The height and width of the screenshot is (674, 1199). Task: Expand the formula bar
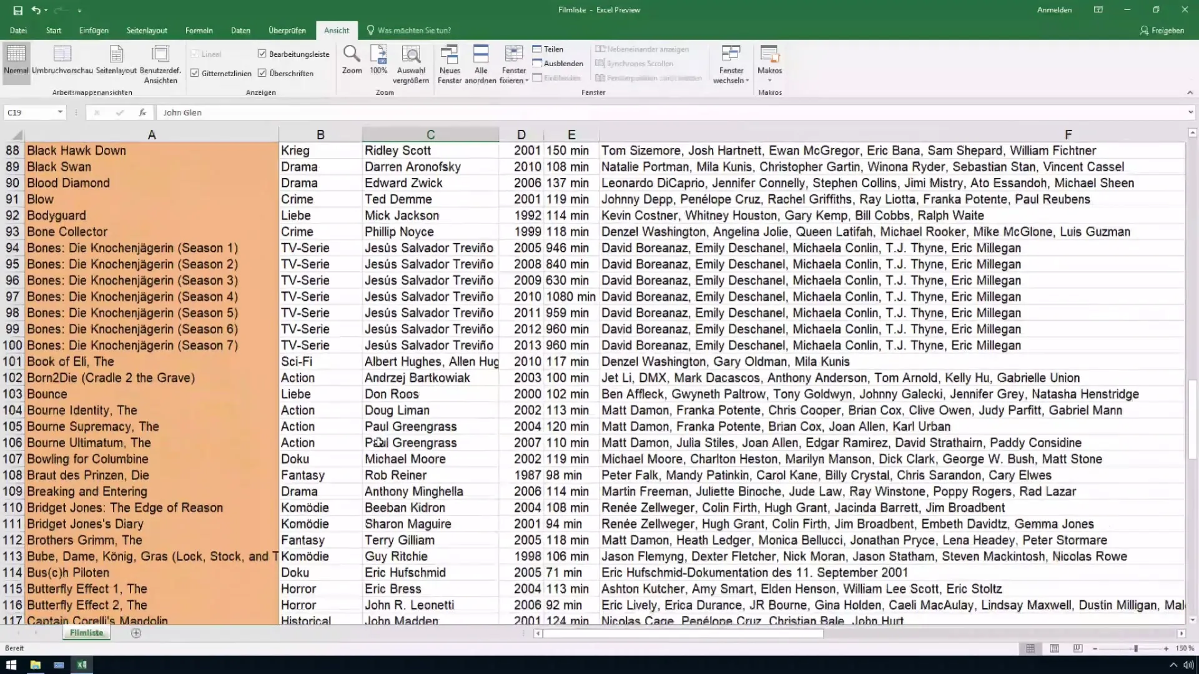(1190, 112)
